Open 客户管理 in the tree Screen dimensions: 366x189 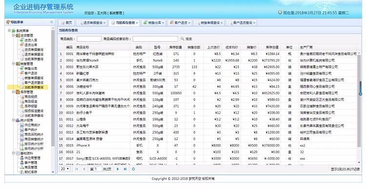click(x=31, y=163)
